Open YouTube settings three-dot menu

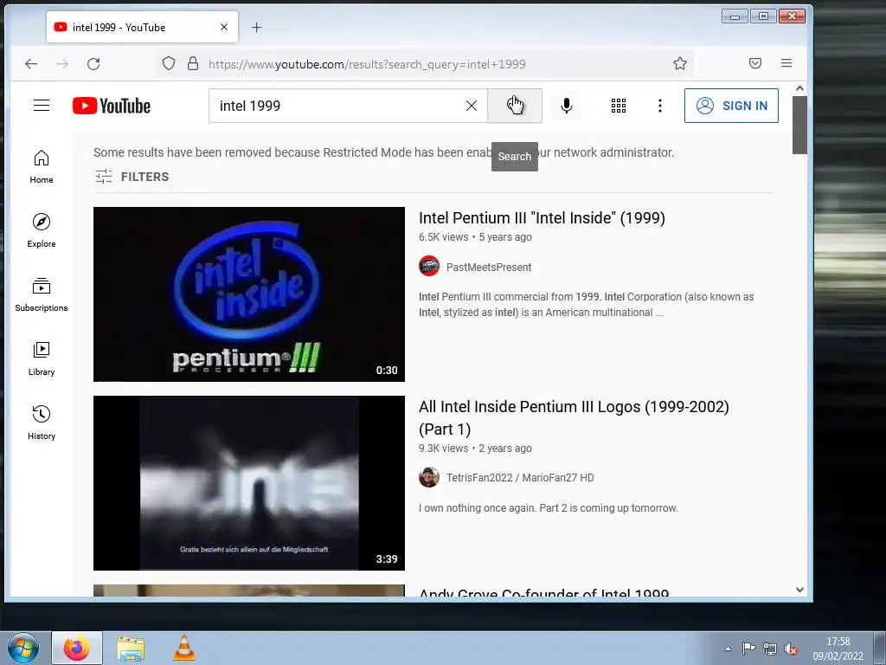[x=659, y=106]
